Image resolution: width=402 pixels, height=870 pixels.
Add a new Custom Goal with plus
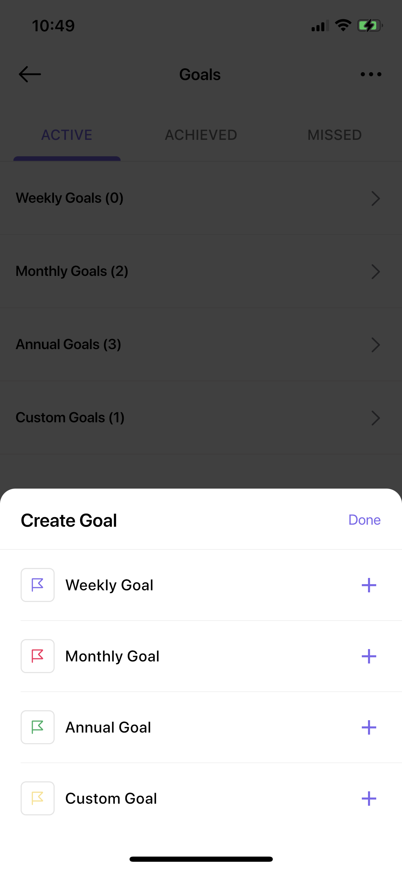(369, 799)
